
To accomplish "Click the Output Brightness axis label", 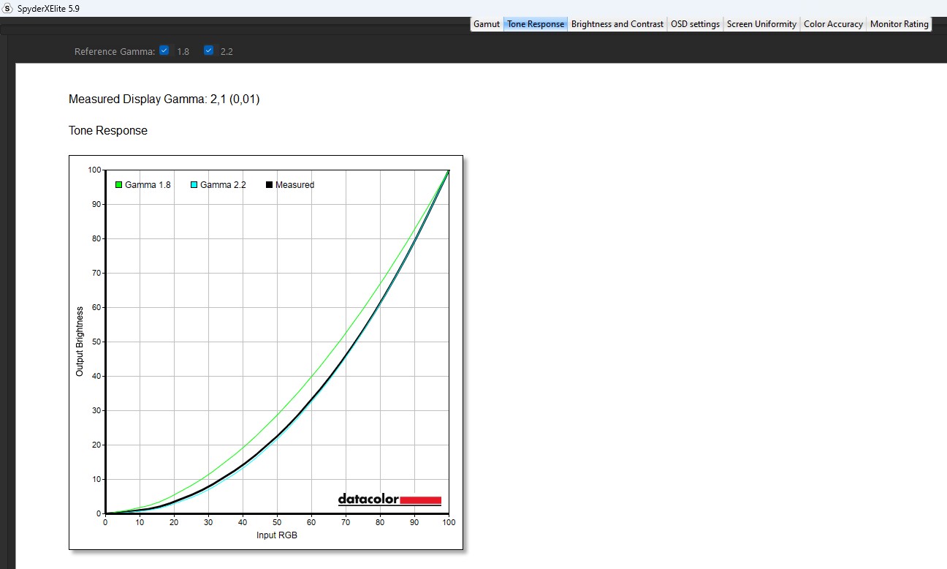I will coord(80,342).
